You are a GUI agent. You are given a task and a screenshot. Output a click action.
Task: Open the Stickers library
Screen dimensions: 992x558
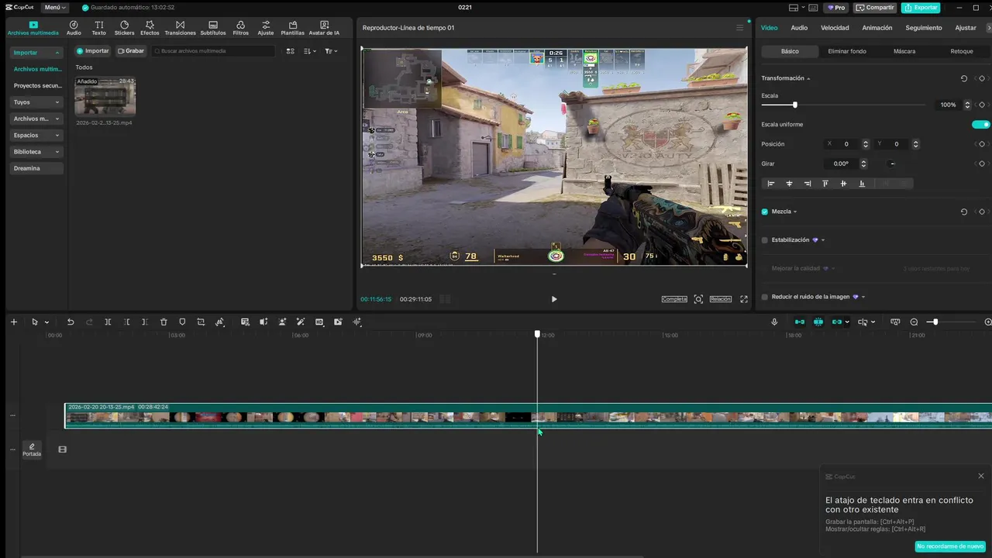pos(124,28)
